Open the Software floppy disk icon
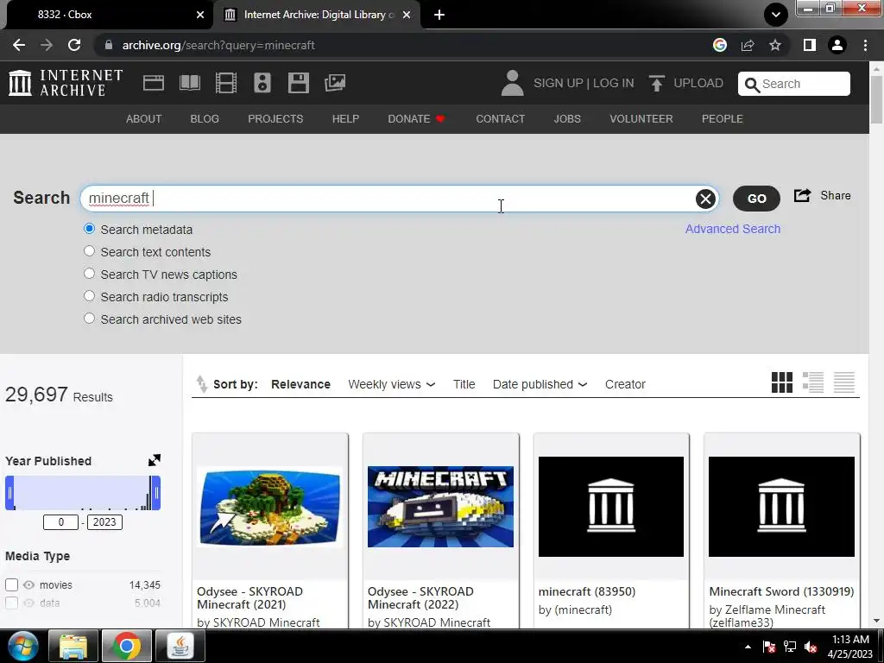Screen dimensions: 884x663 tap(298, 83)
